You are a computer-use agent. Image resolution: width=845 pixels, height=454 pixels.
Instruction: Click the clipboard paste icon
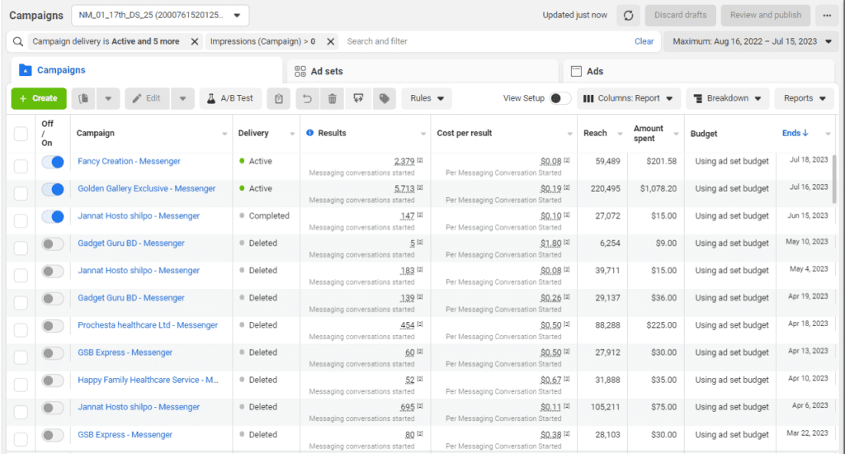(279, 98)
